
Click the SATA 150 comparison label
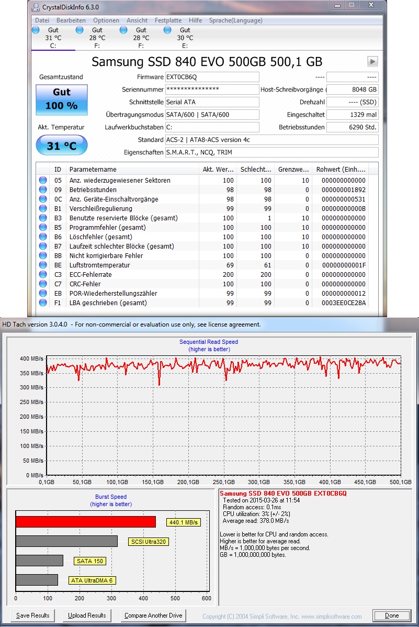(x=90, y=561)
